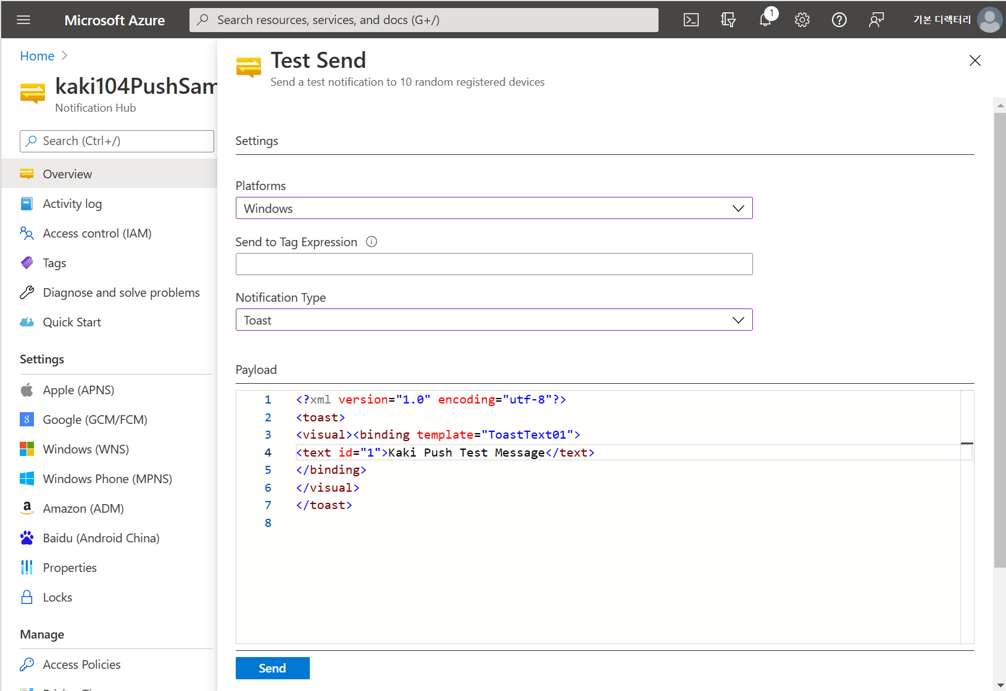Image resolution: width=1006 pixels, height=691 pixels.
Task: Click the Send to Tag Expression field
Action: coord(494,264)
